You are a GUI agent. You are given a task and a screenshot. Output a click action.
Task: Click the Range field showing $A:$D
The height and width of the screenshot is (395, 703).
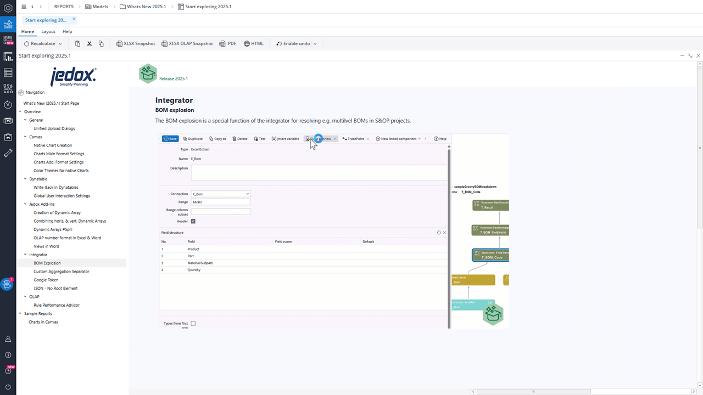click(221, 202)
